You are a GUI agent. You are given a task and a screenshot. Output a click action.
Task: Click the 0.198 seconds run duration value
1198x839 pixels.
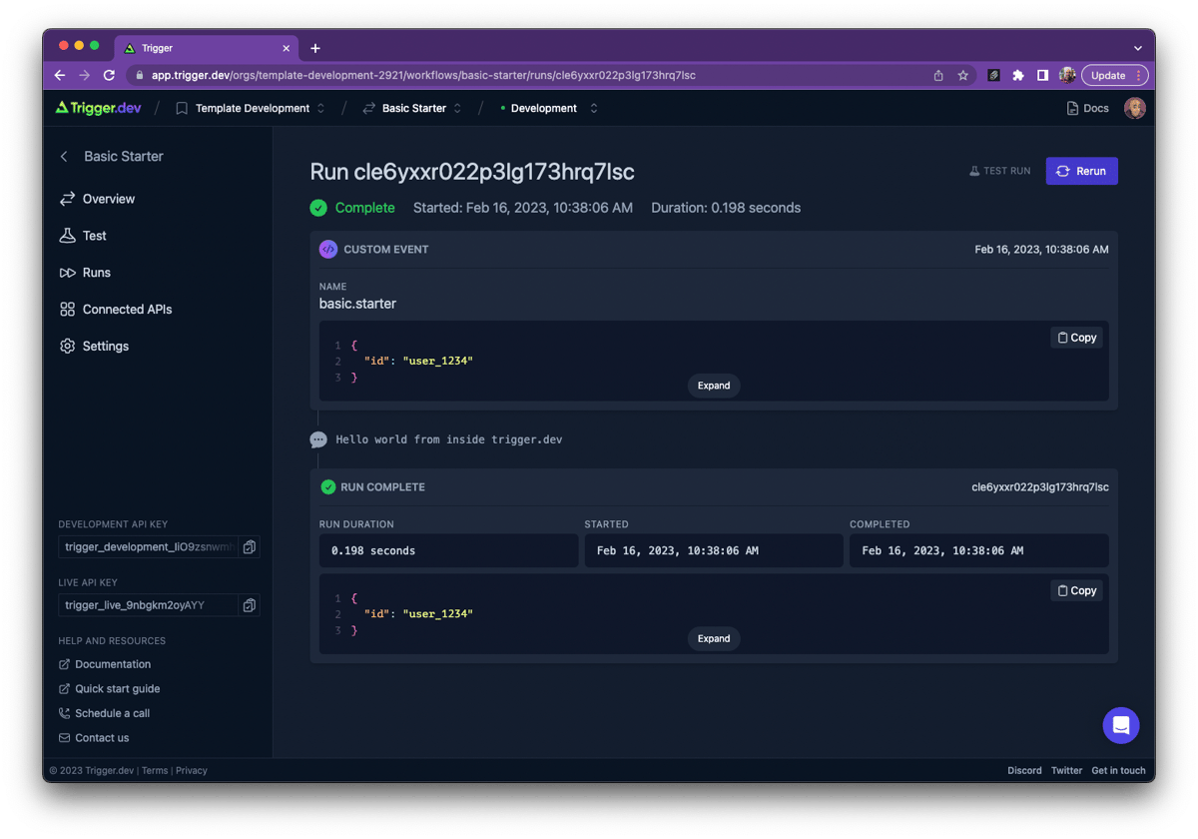point(373,550)
